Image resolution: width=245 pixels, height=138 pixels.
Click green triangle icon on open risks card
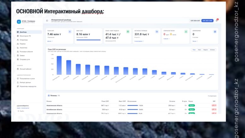point(186,32)
